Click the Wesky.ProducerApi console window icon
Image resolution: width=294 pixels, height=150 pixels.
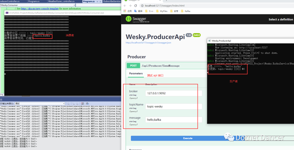click(210, 41)
